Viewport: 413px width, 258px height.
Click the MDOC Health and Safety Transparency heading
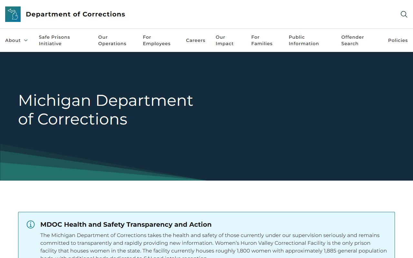[126, 224]
